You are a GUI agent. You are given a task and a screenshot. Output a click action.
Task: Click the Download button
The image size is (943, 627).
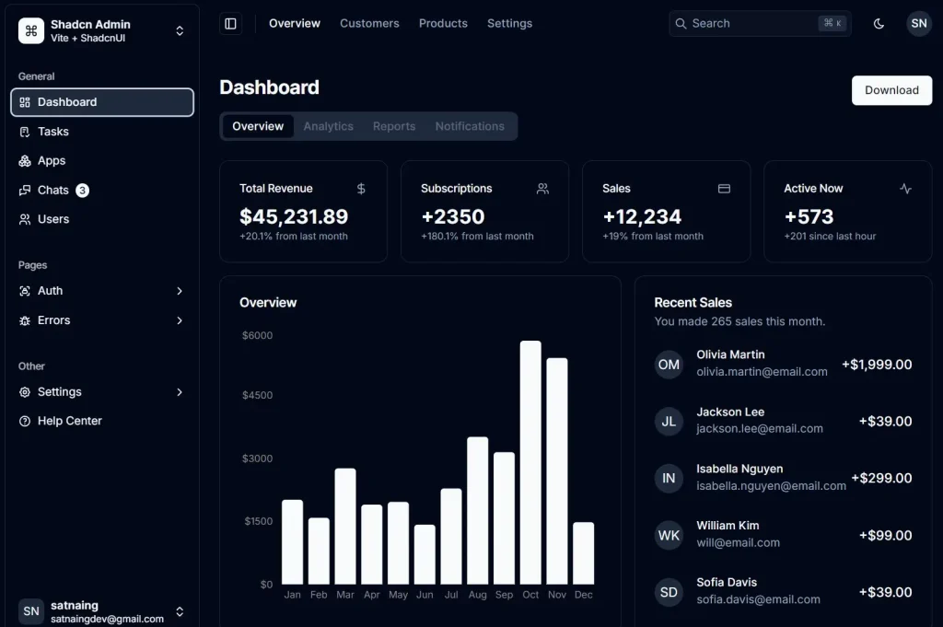891,90
